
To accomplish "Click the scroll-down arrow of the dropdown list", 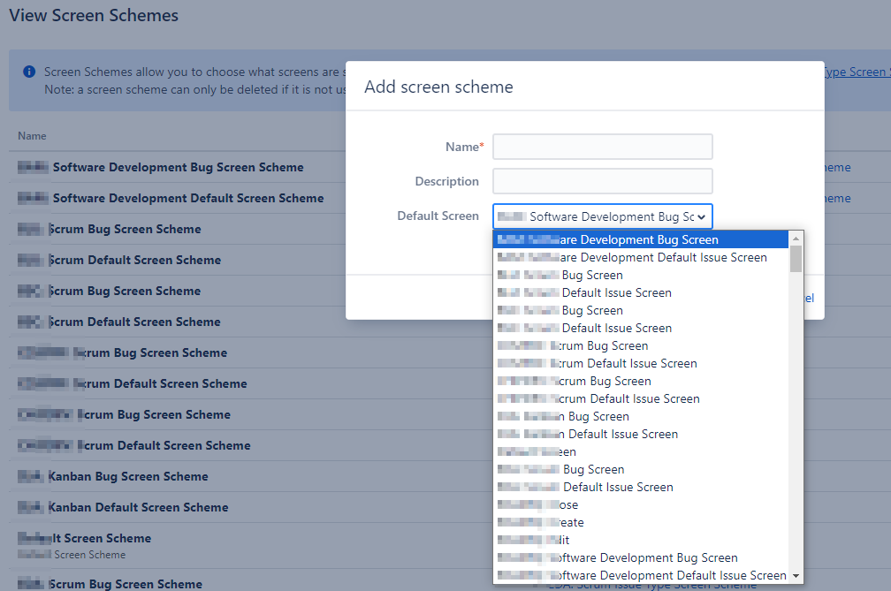I will point(796,575).
